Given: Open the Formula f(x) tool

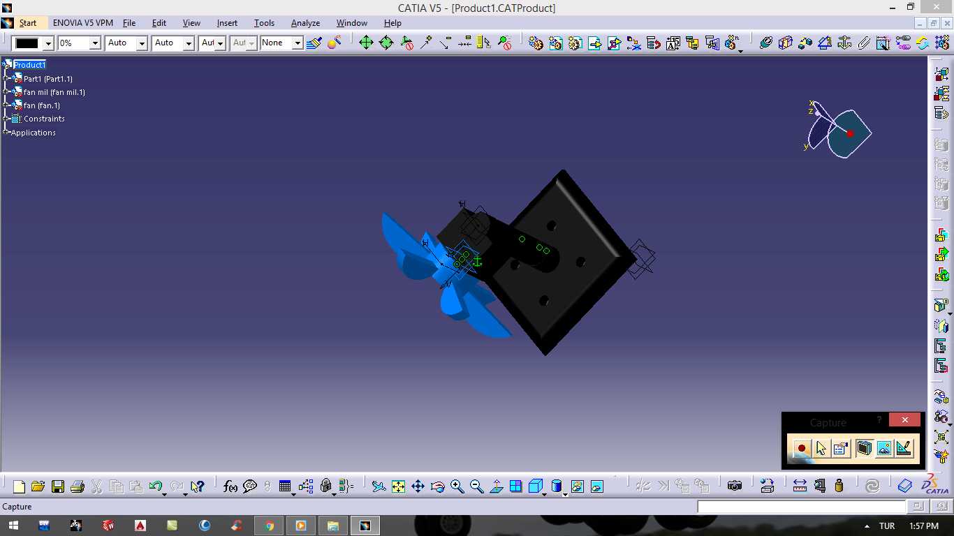Looking at the screenshot, I should click(230, 486).
